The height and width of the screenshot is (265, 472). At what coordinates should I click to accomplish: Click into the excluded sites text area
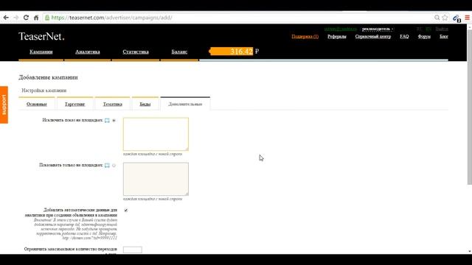156,134
